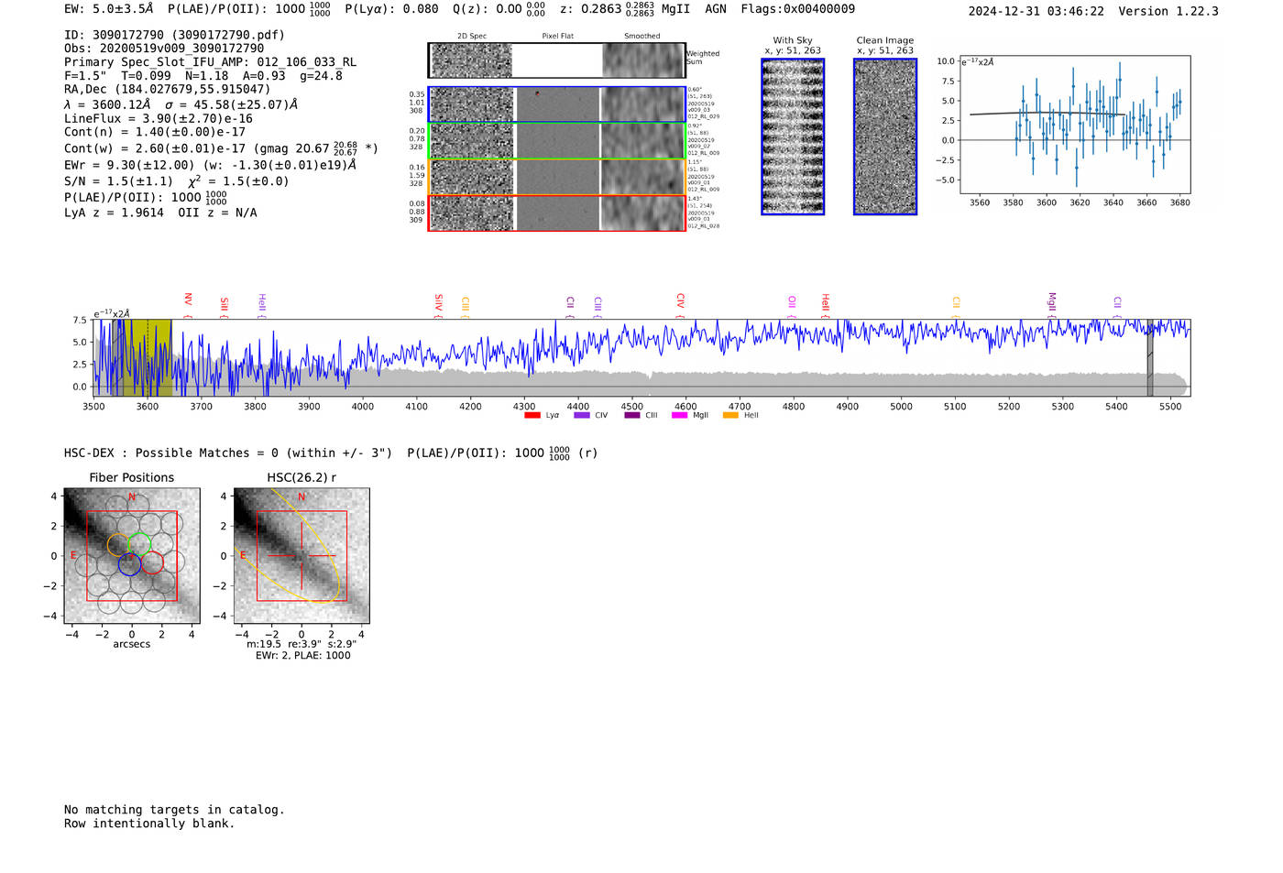Click the Flags:0x00400009 text
Image resolution: width=1283 pixels, height=873 pixels.
(797, 9)
